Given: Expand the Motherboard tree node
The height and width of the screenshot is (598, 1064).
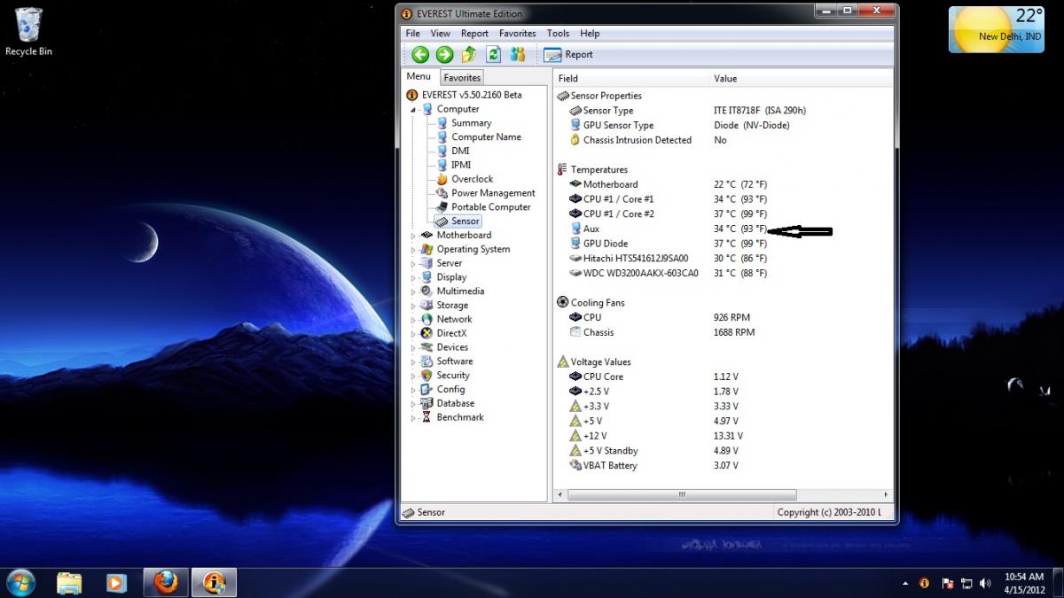Looking at the screenshot, I should click(412, 236).
